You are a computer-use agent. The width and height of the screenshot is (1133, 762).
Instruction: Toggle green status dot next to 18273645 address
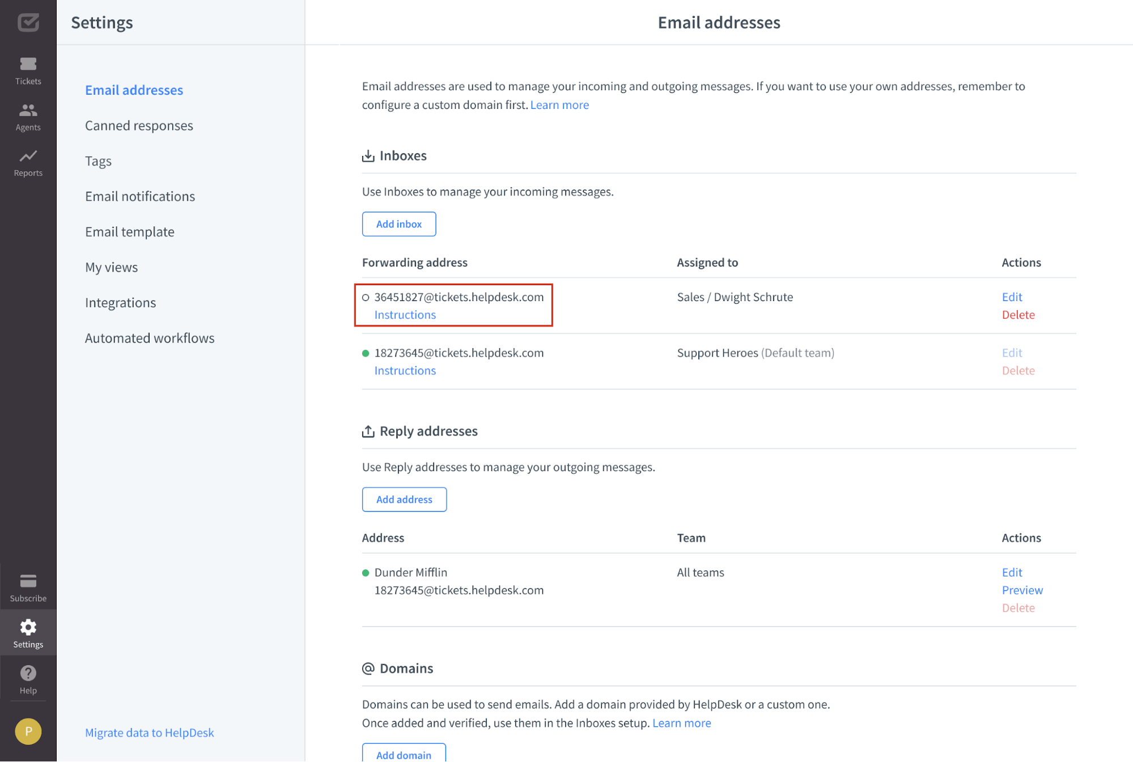(366, 353)
